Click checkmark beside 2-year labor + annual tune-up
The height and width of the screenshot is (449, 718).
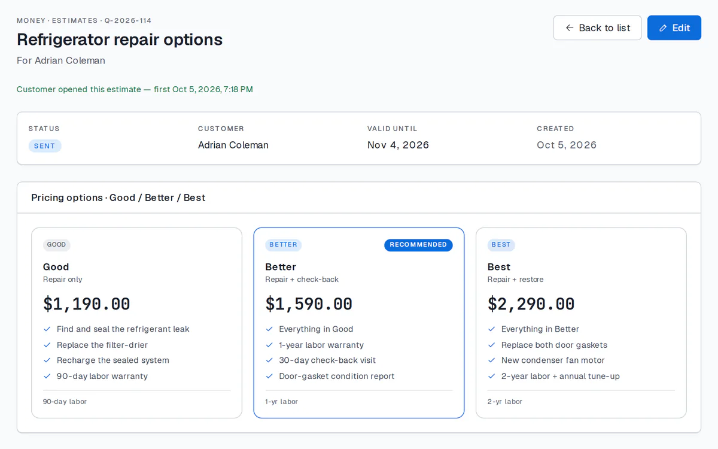click(x=492, y=377)
